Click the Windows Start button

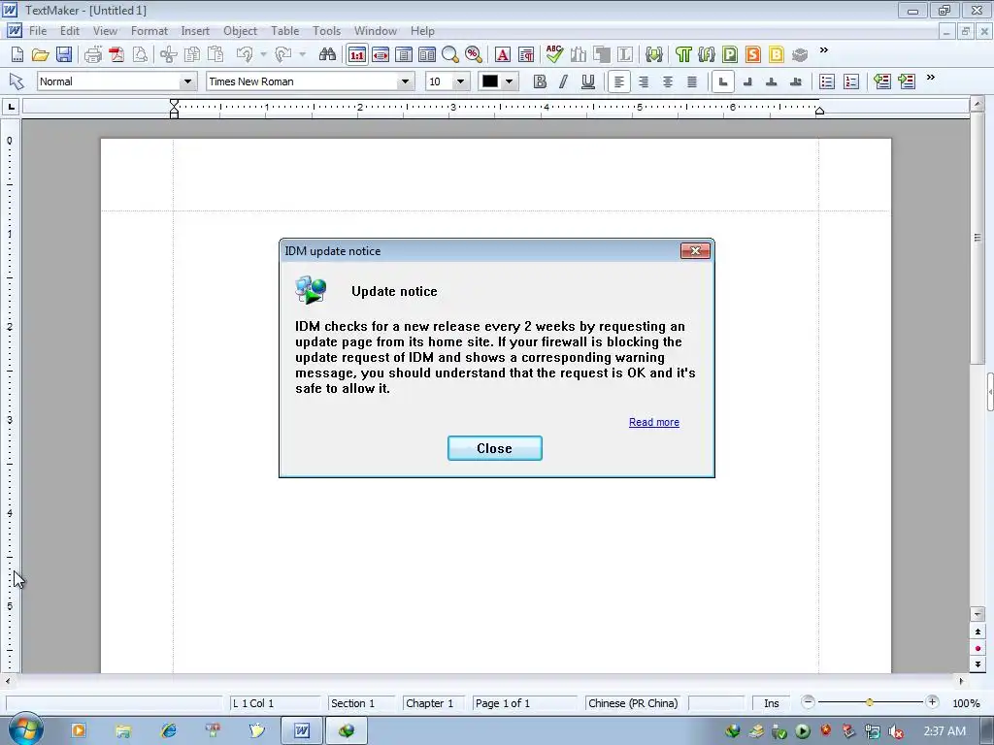[x=26, y=730]
